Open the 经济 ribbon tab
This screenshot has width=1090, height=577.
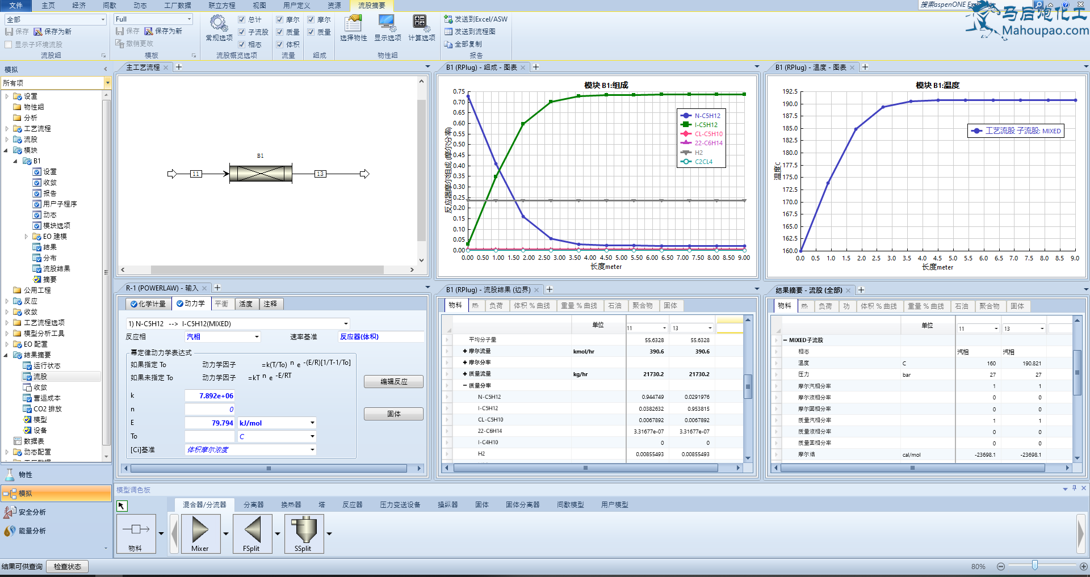coord(79,5)
